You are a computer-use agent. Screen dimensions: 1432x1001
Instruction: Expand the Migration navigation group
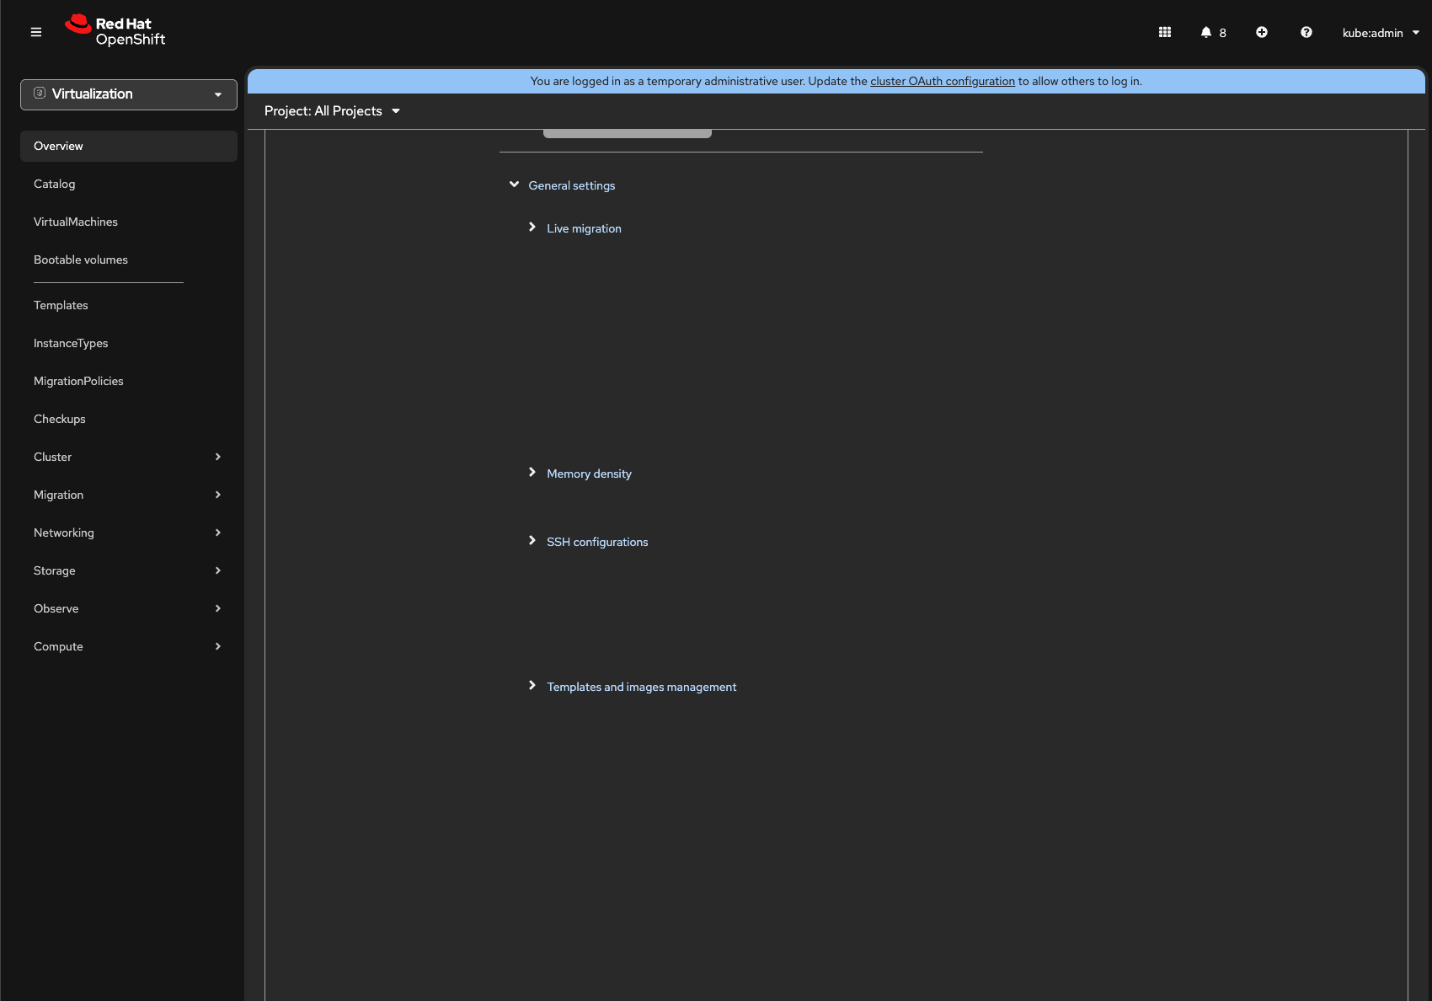[x=129, y=495]
